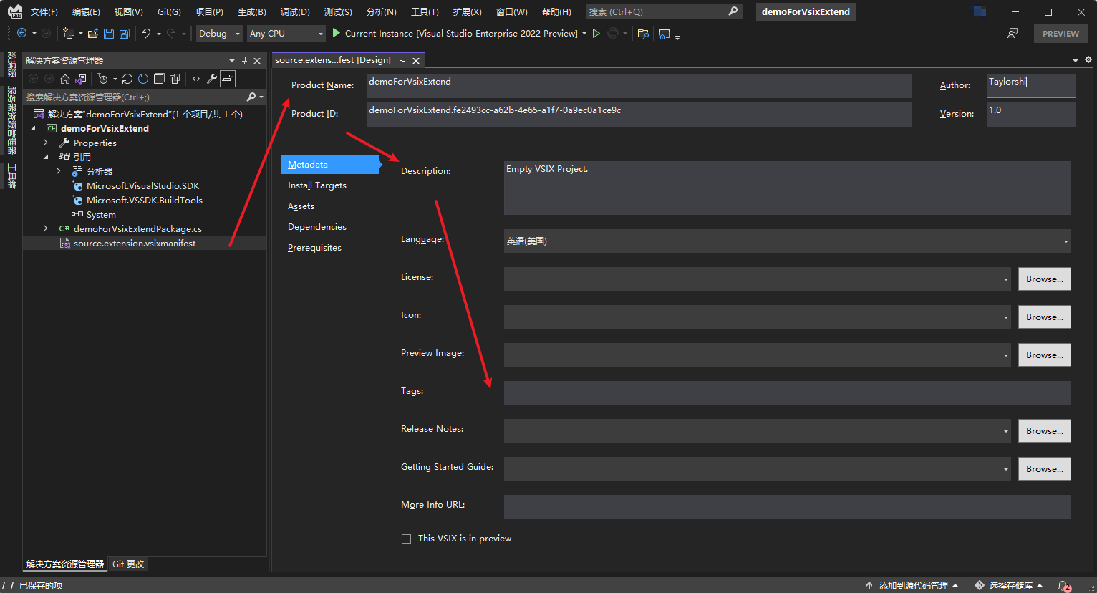Image resolution: width=1097 pixels, height=593 pixels.
Task: Open the manifest editor settings gear icon
Action: tap(1088, 60)
